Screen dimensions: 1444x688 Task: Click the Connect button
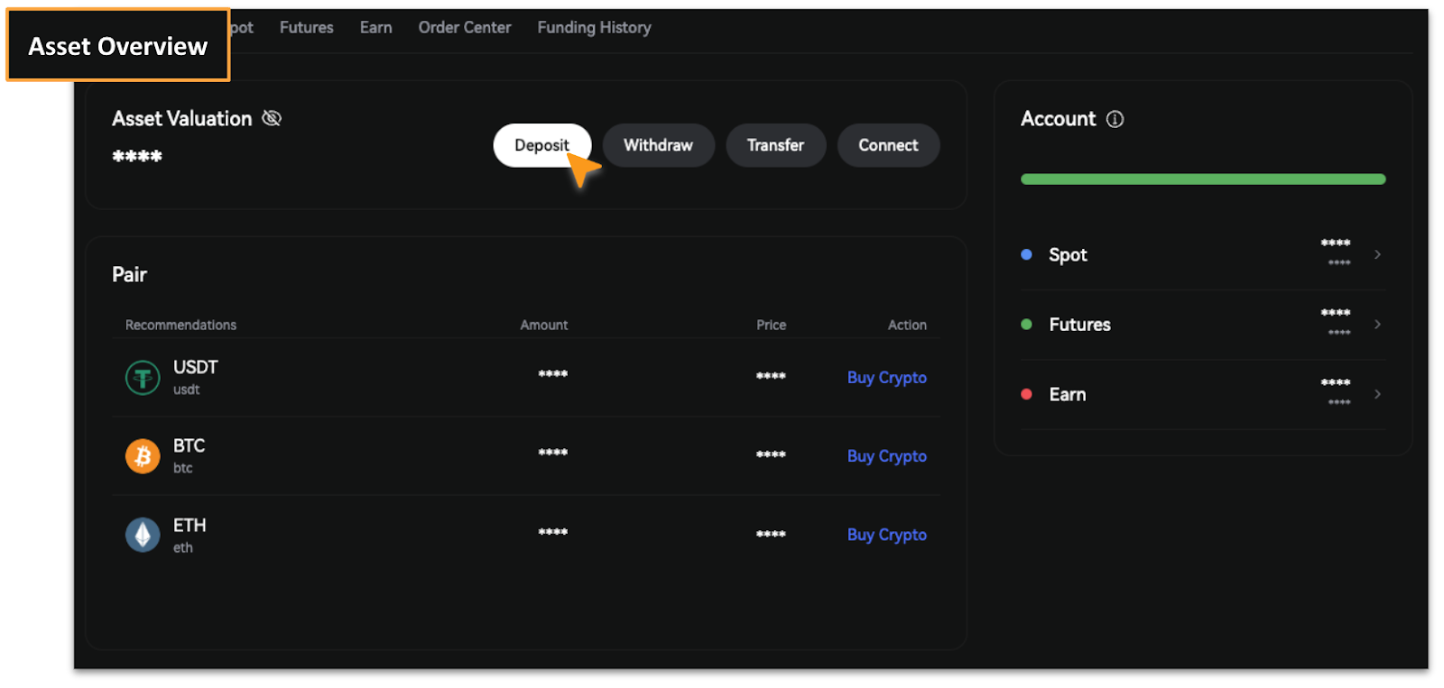click(x=888, y=145)
